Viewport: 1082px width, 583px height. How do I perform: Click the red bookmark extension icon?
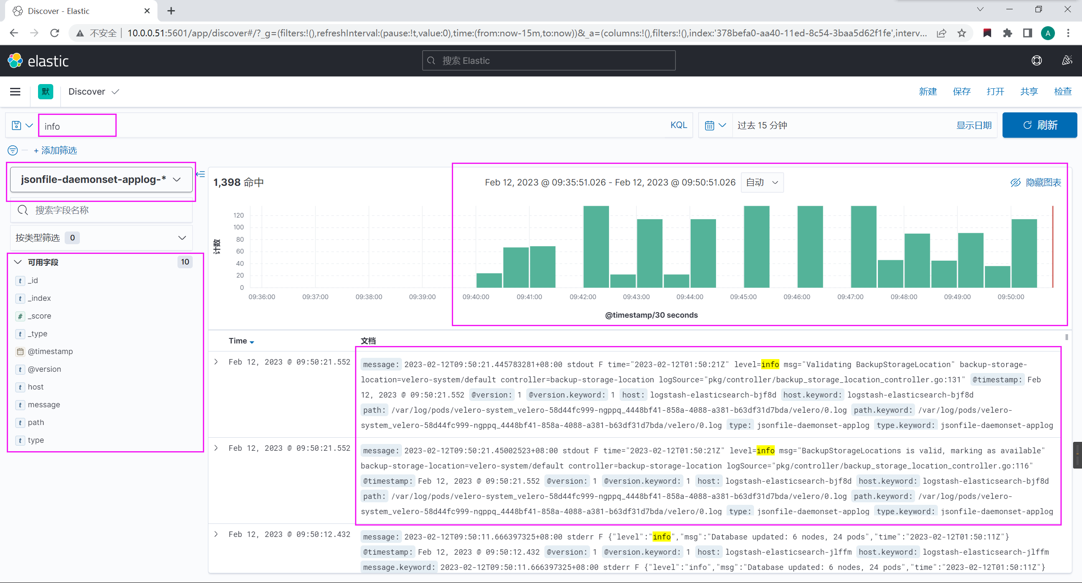[987, 33]
